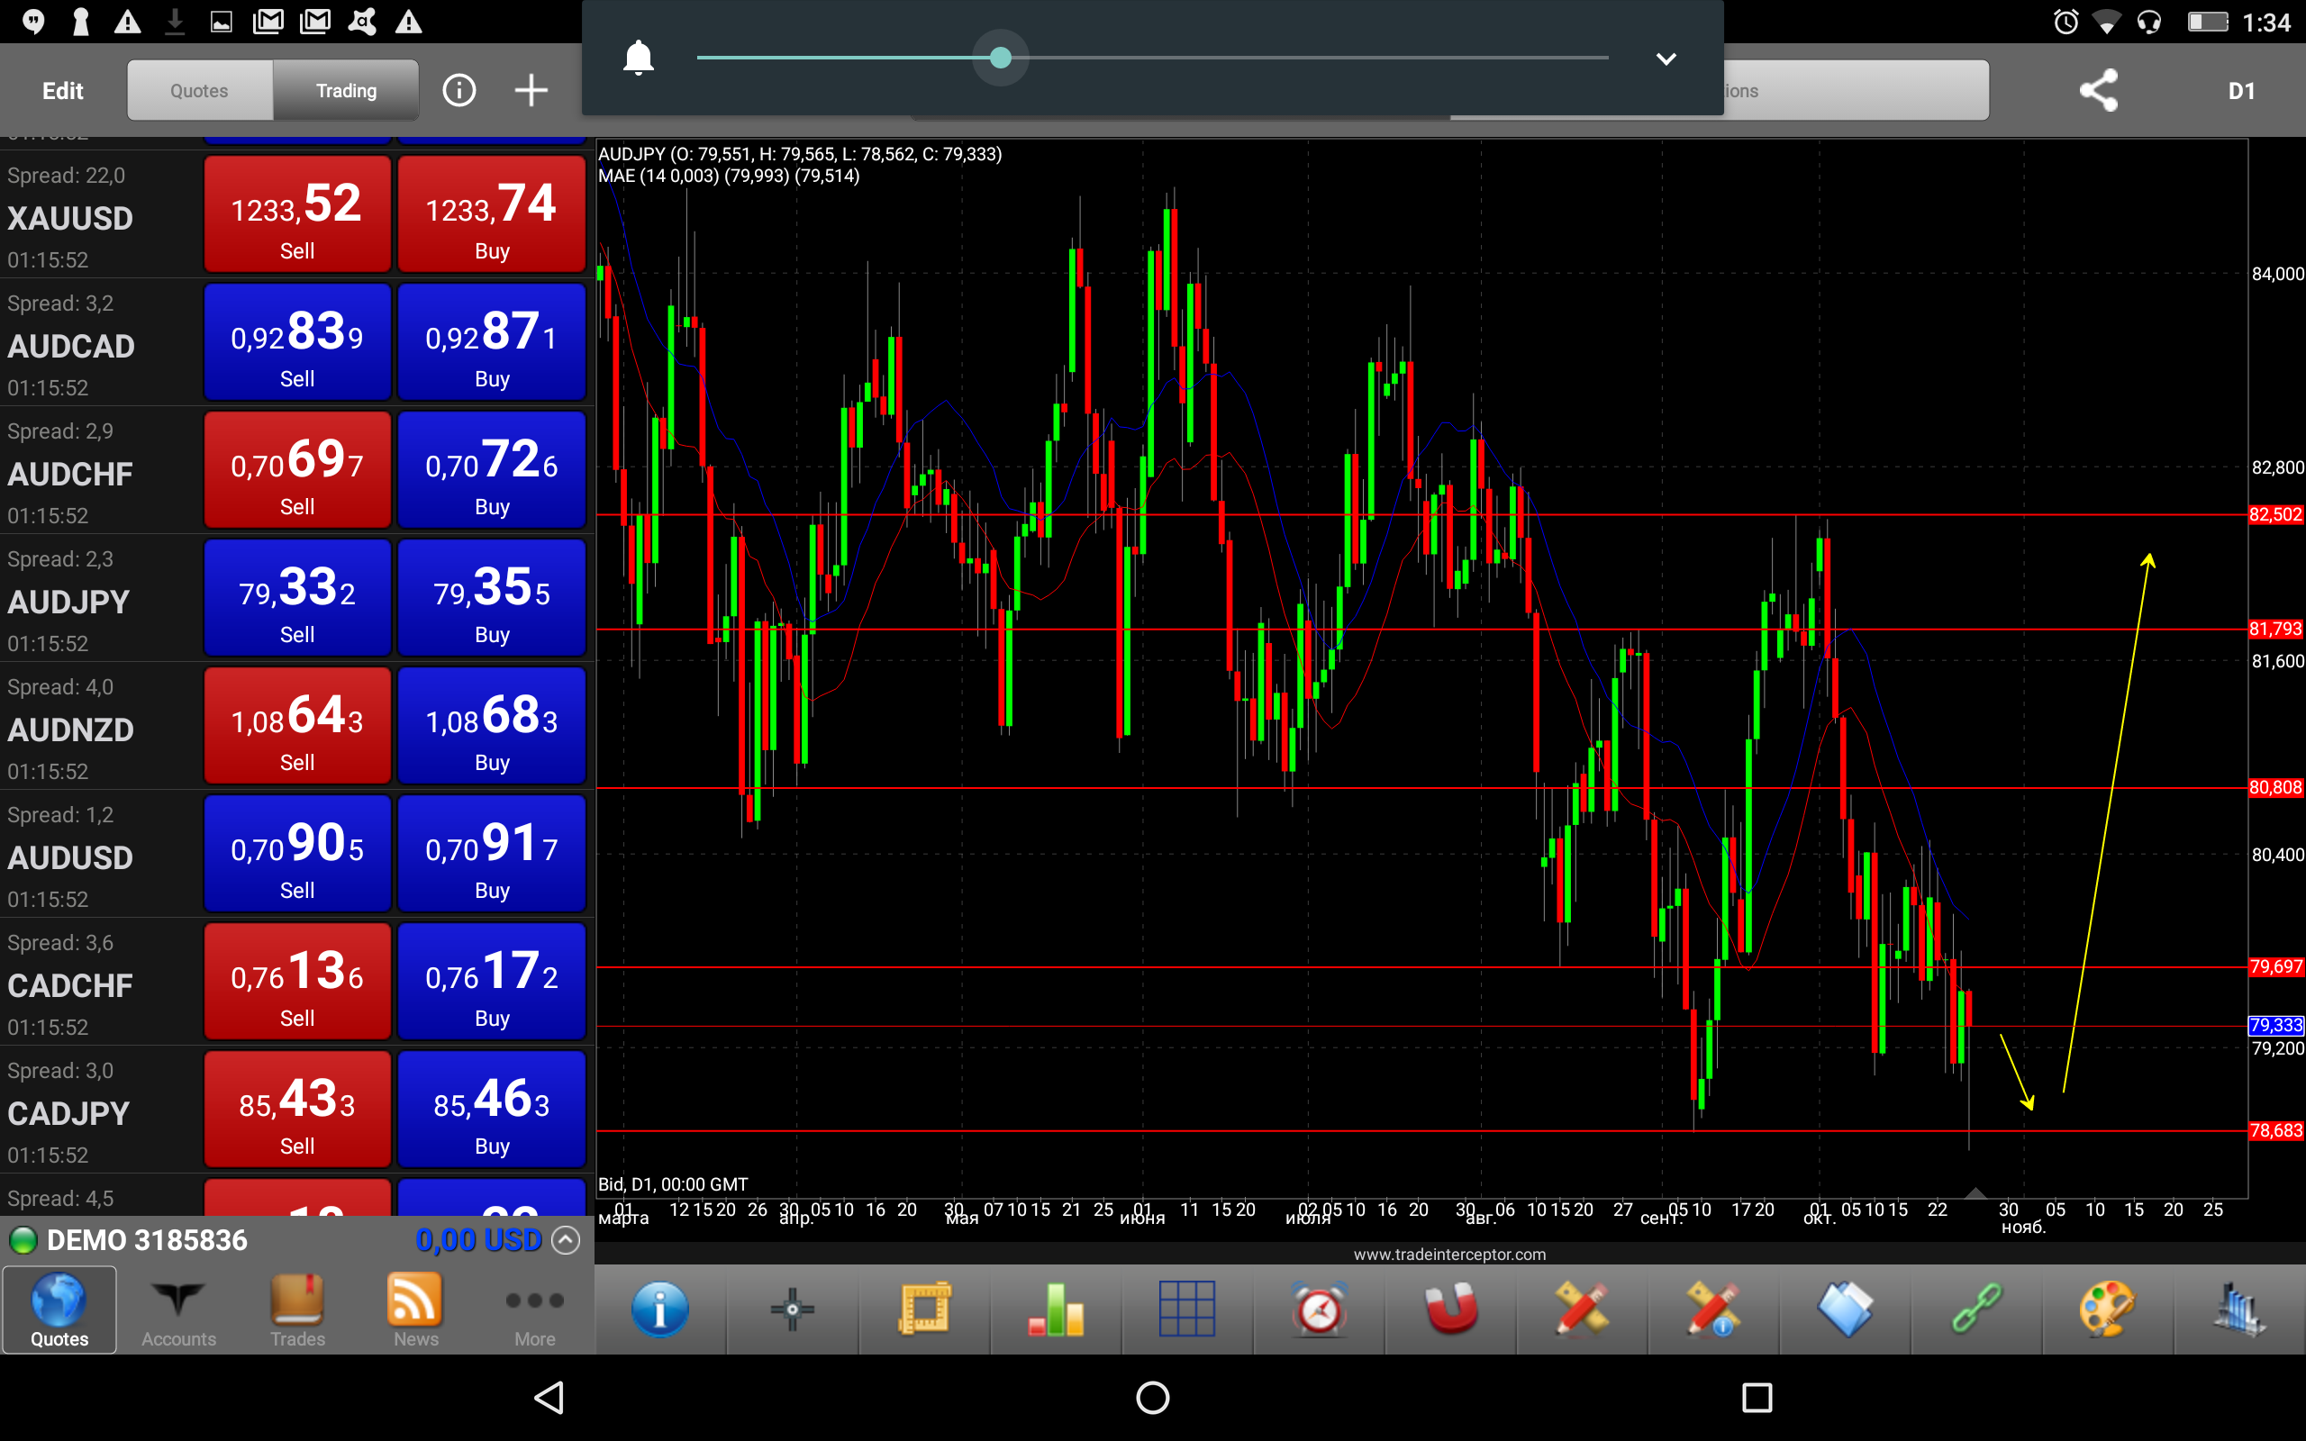Share the chart via share icon
This screenshot has height=1441, width=2306.
coord(2098,91)
